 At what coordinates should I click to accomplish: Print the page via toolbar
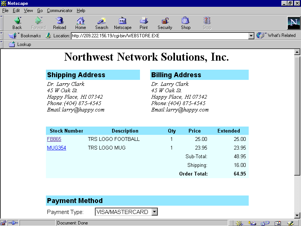[144, 23]
